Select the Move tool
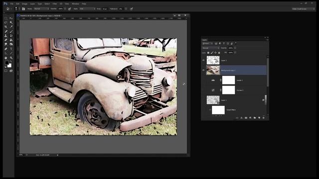This screenshot has height=179, width=319. tap(11, 18)
